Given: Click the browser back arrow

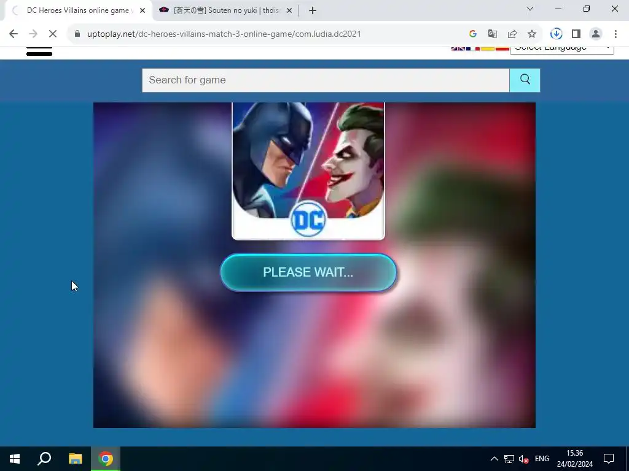Looking at the screenshot, I should pyautogui.click(x=14, y=34).
